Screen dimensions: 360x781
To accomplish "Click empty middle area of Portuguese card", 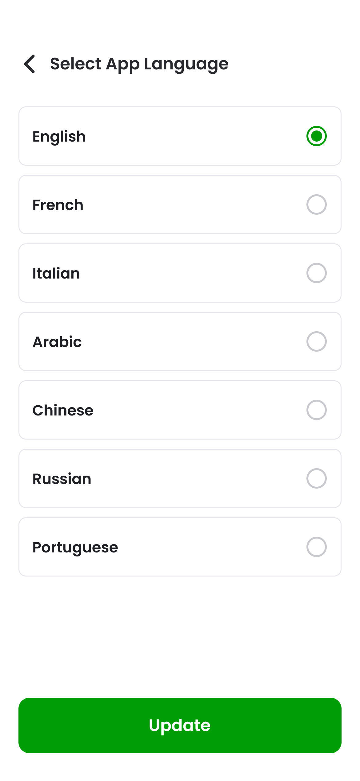I will click(x=209, y=547).
